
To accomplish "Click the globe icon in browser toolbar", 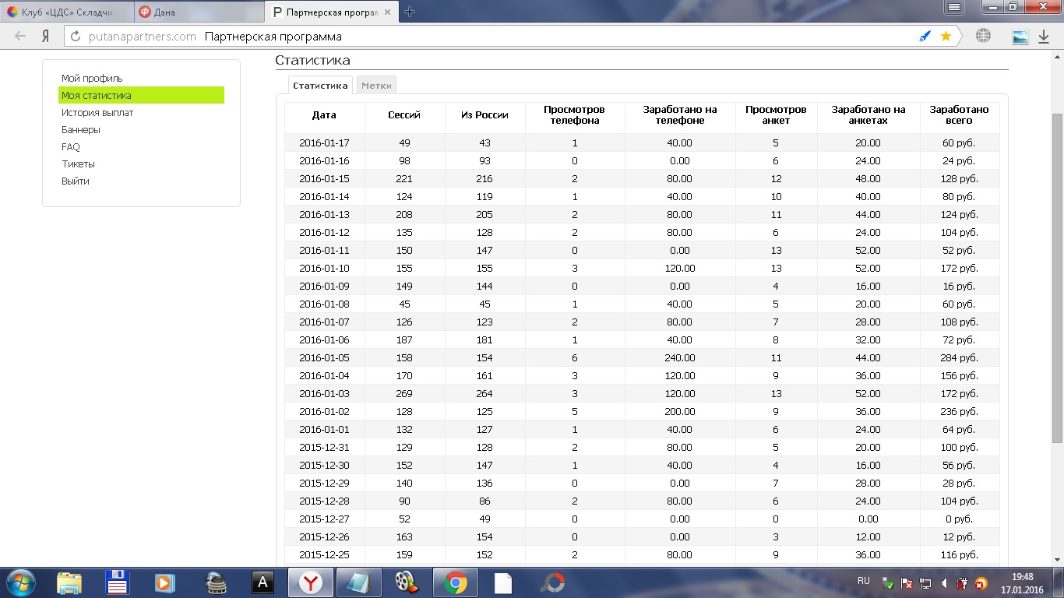I will (983, 37).
